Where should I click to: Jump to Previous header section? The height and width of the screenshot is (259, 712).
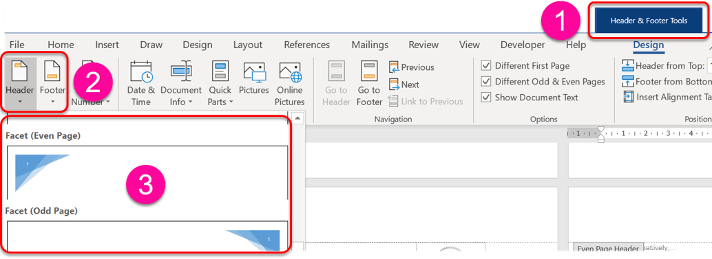click(411, 67)
